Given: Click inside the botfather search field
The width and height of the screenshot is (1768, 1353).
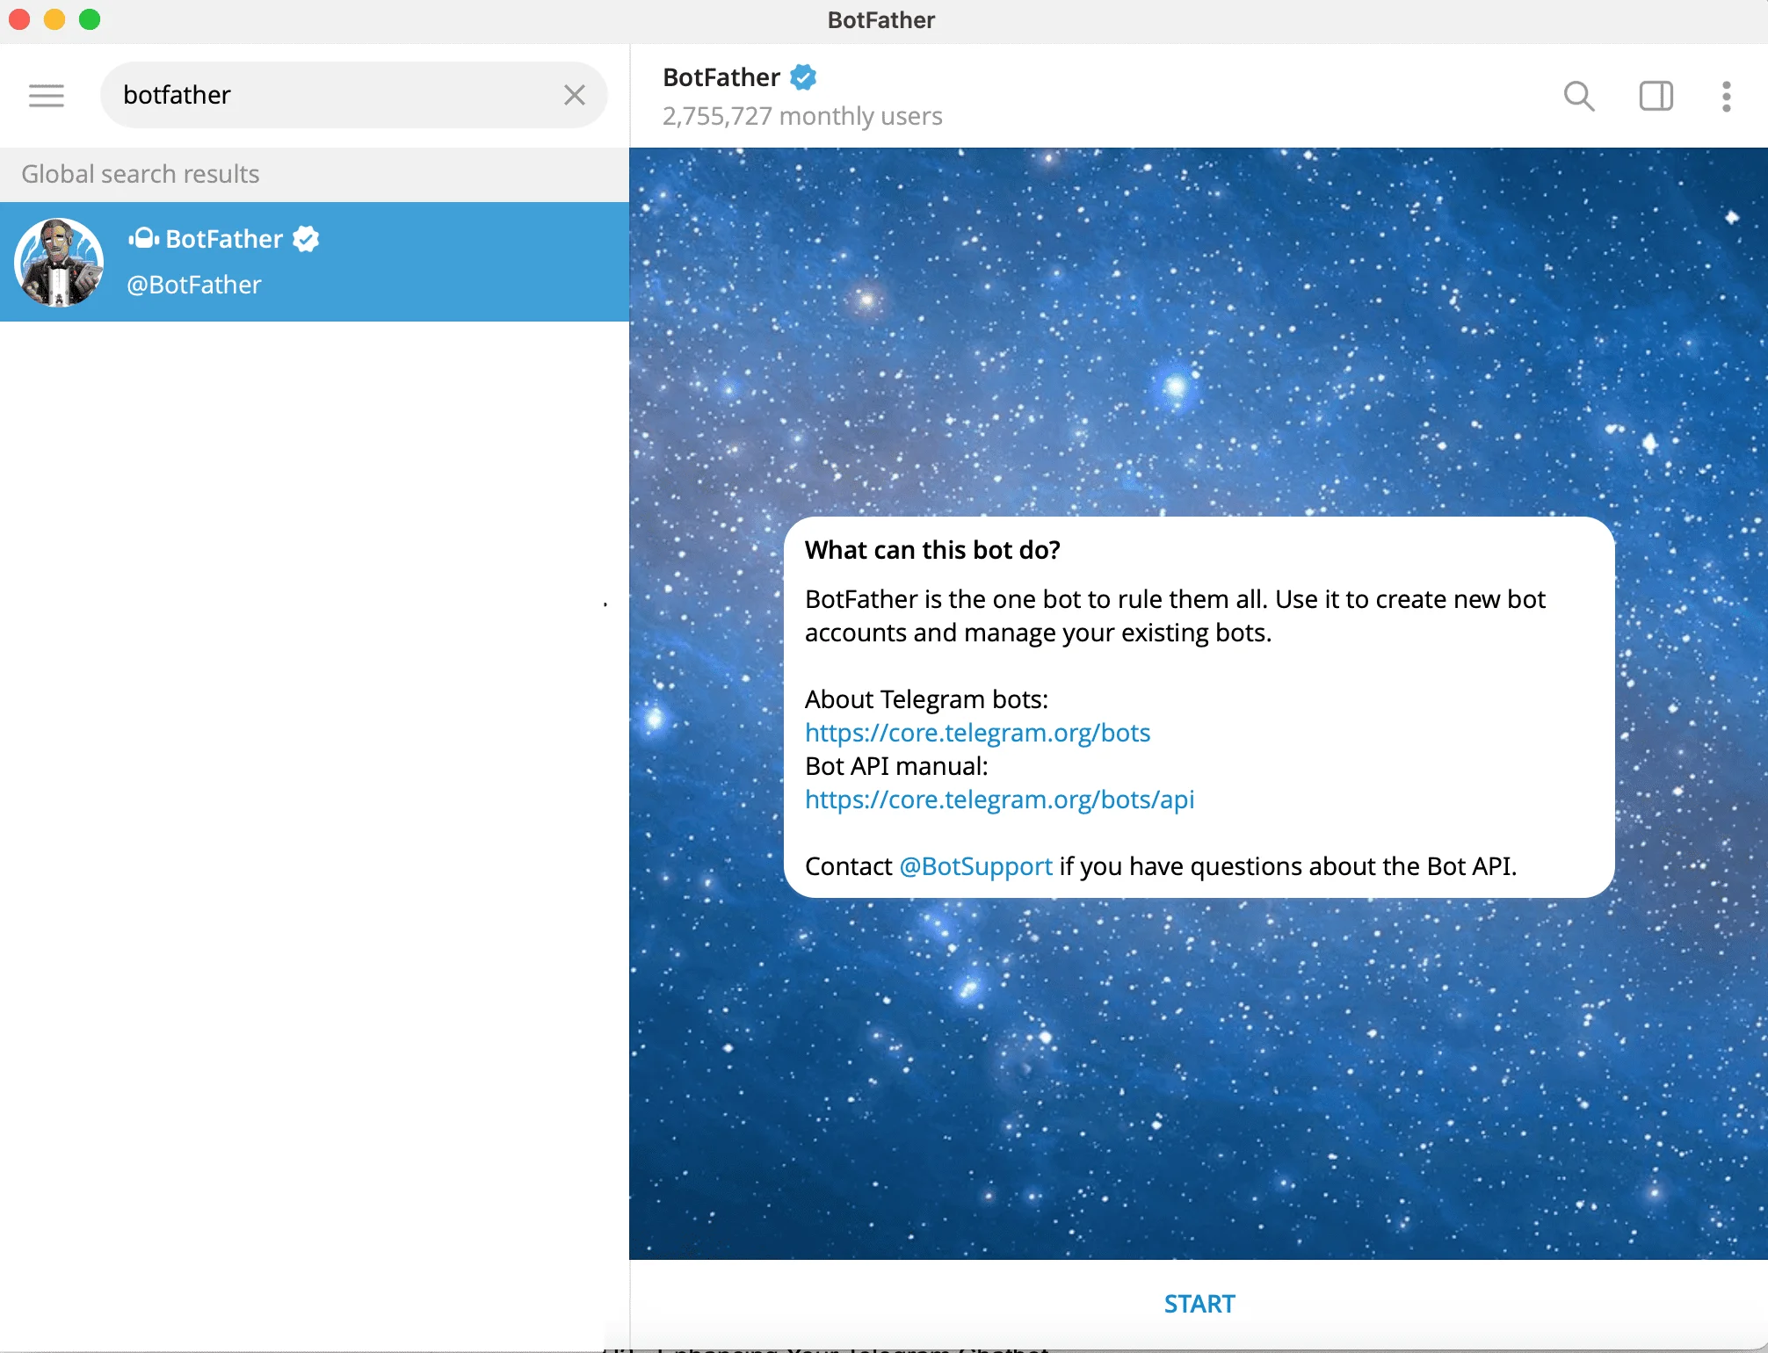Looking at the screenshot, I should 334,95.
